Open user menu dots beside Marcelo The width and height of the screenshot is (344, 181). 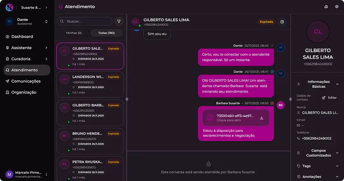point(46,174)
